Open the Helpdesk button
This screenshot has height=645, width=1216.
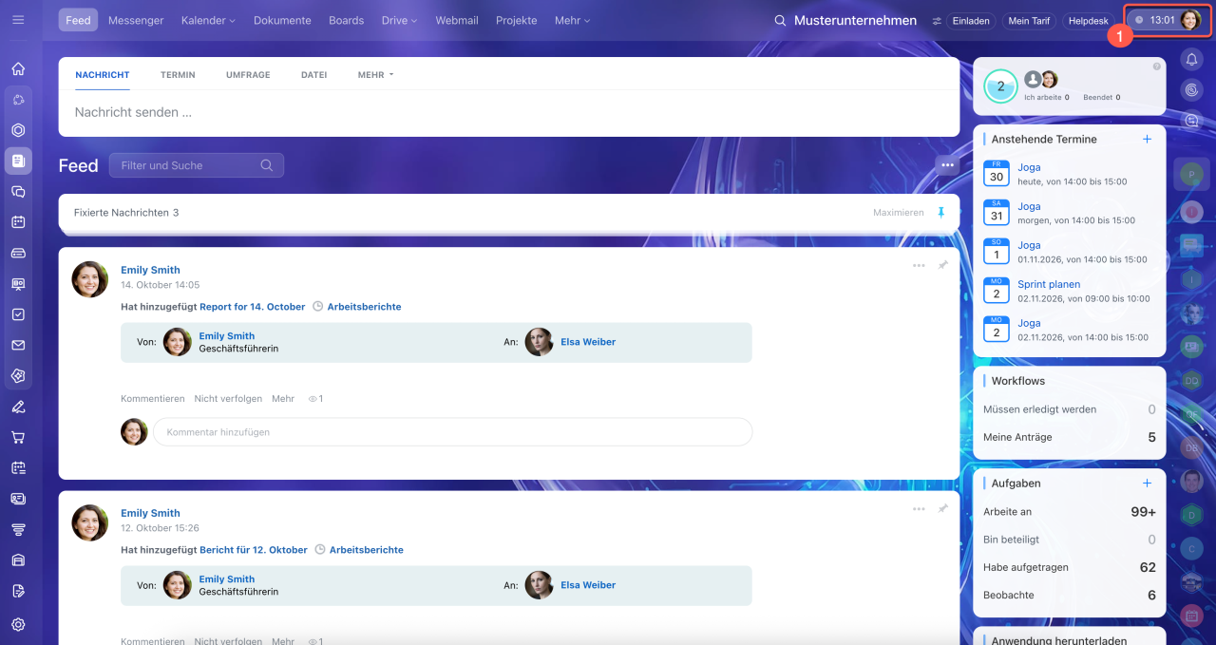tap(1089, 20)
